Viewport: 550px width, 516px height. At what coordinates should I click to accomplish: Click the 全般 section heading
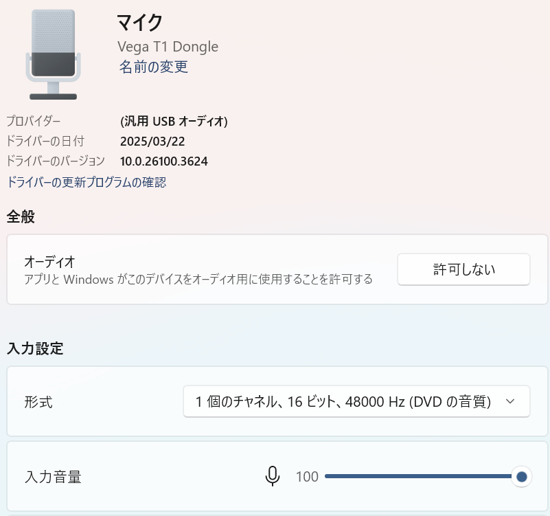pyautogui.click(x=19, y=216)
